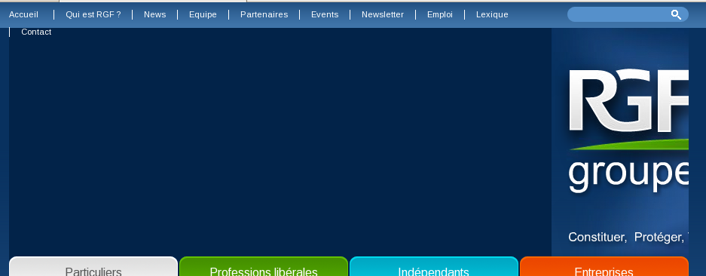Screen dimensions: 706x276
Task: Open the Equipe menu item
Action: pos(203,14)
